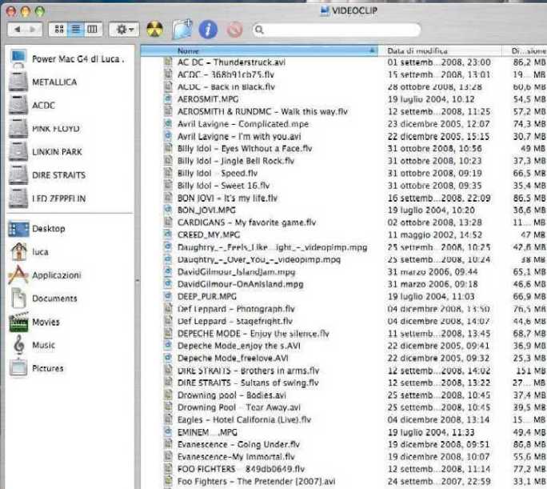Open Music in the sidebar
Viewport: 547px width, 489px height.
(34, 345)
